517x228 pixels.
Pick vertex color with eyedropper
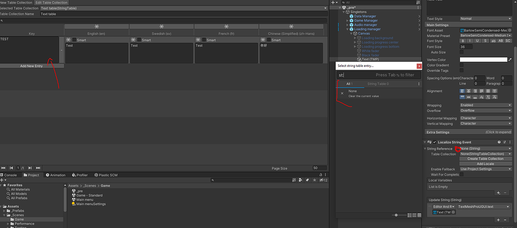tap(510, 59)
